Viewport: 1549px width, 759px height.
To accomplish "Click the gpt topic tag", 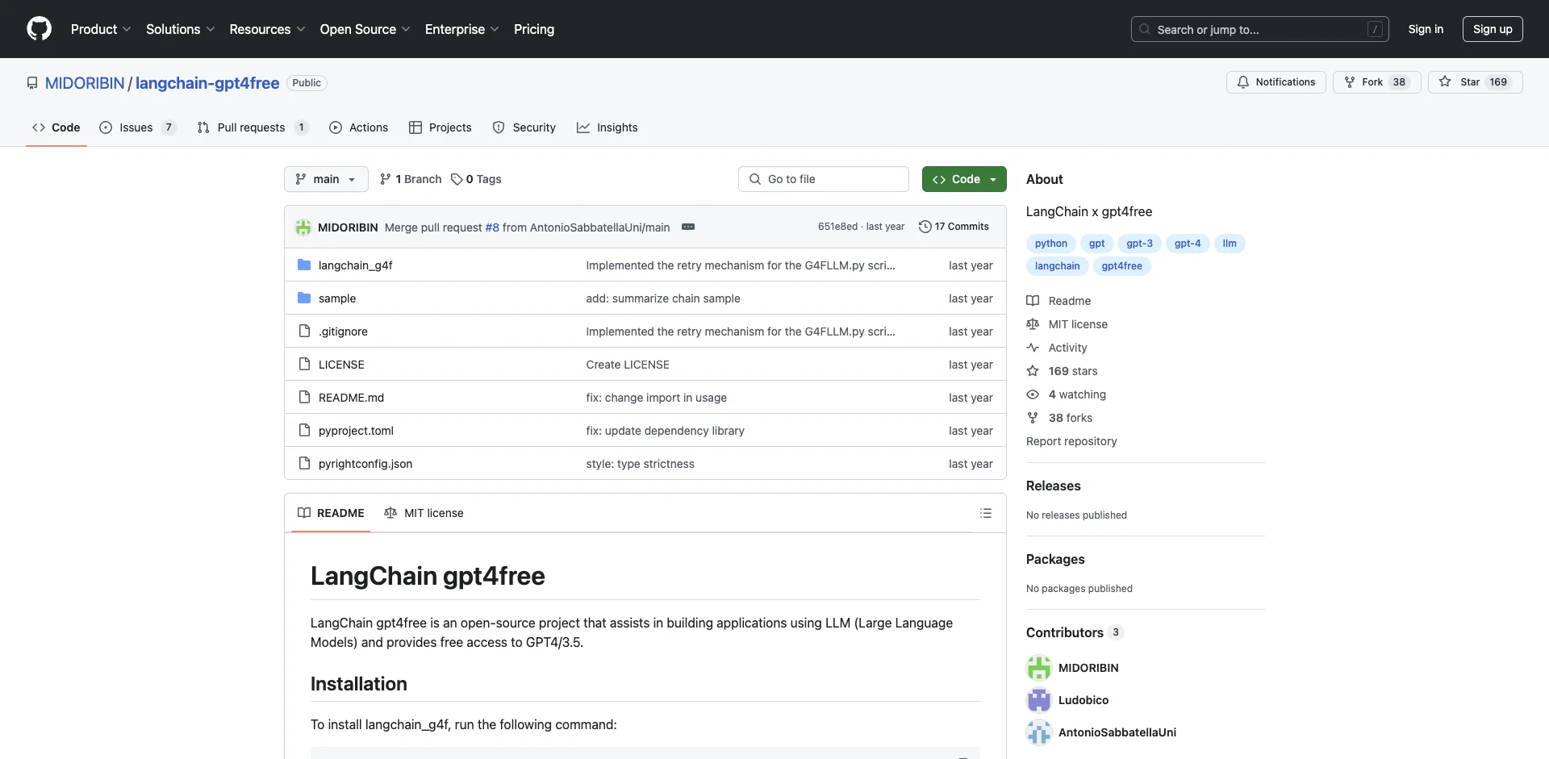I will [1096, 244].
